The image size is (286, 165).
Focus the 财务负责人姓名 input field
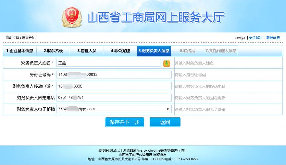point(108,63)
